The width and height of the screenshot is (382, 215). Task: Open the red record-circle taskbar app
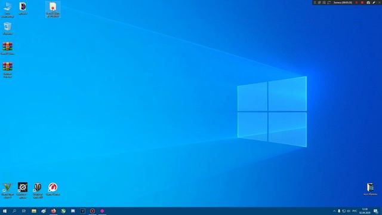(x=93, y=211)
